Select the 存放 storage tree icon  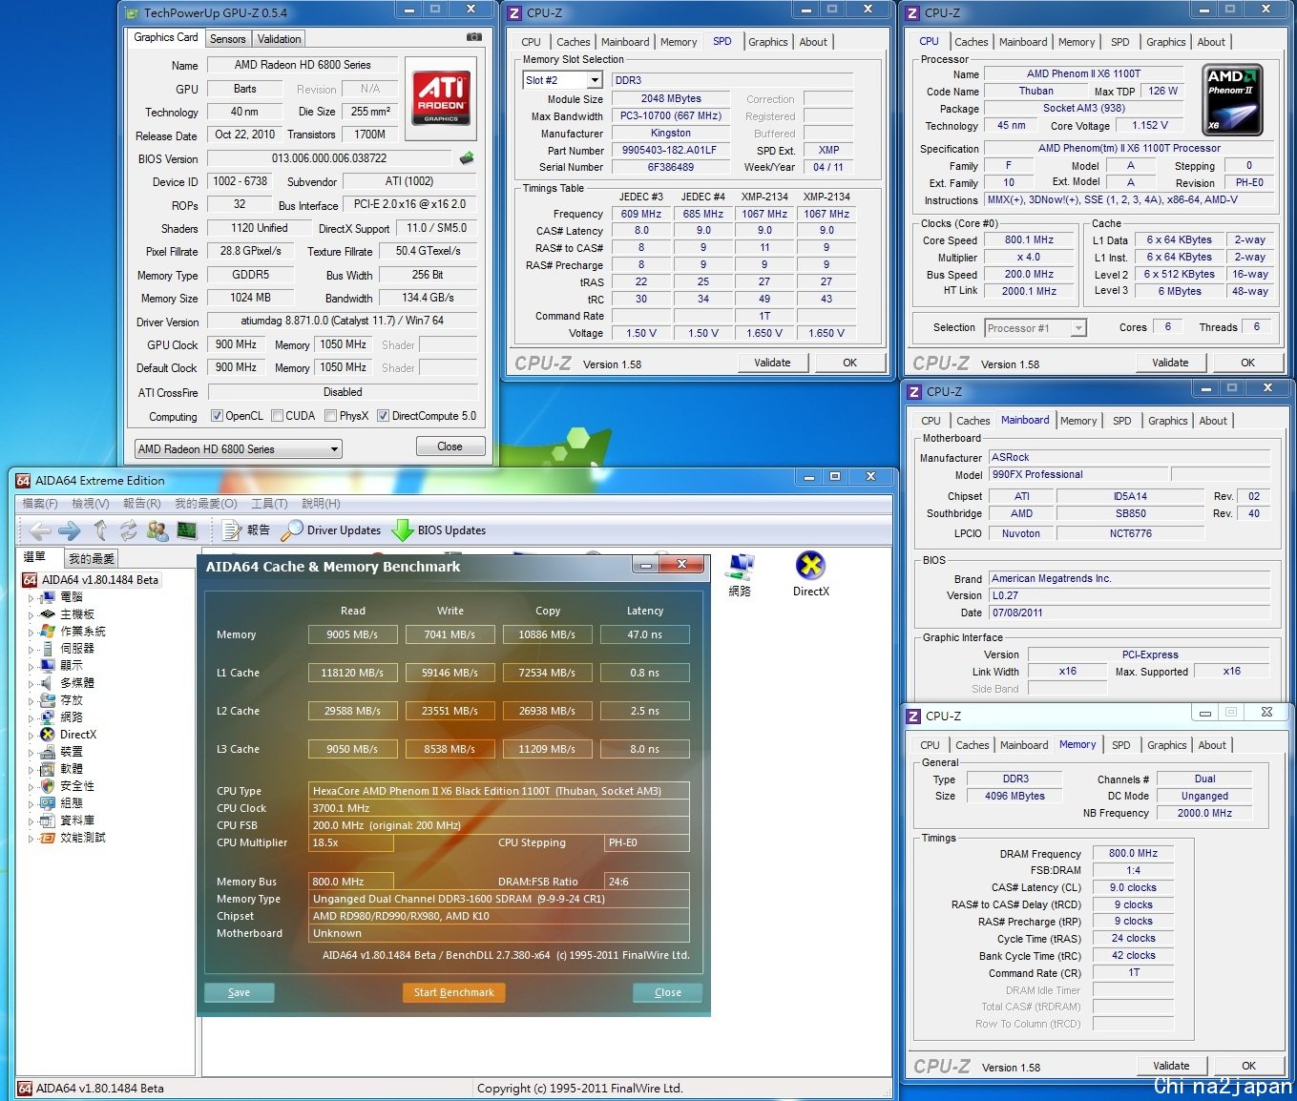coord(48,700)
